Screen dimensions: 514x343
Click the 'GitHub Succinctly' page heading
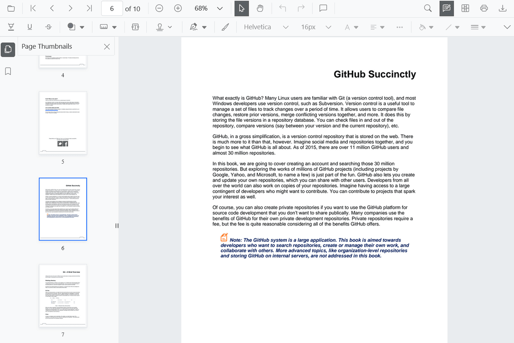point(375,74)
